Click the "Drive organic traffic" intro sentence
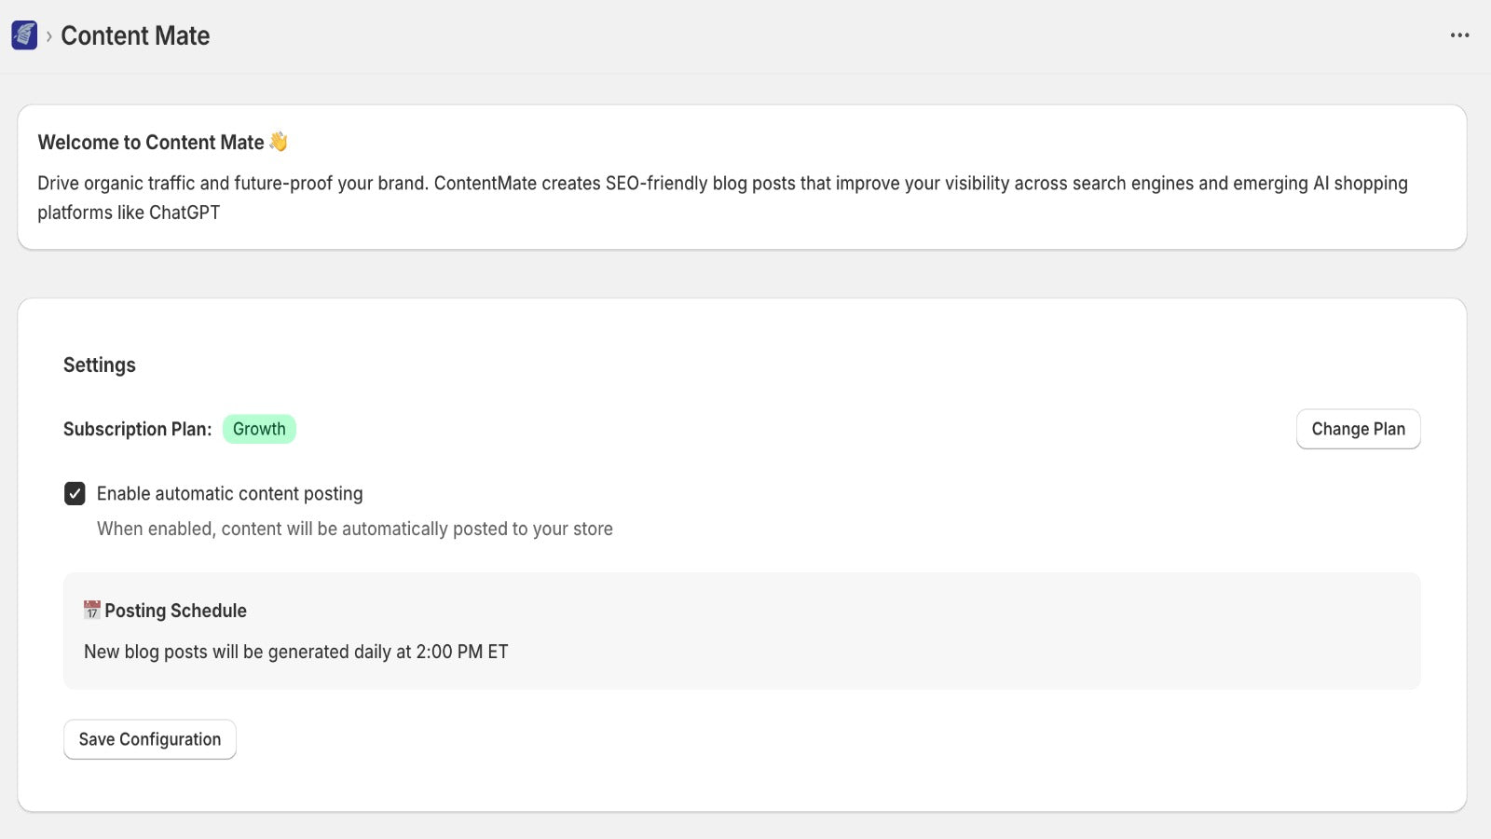Viewport: 1491px width, 839px height. pos(233,184)
